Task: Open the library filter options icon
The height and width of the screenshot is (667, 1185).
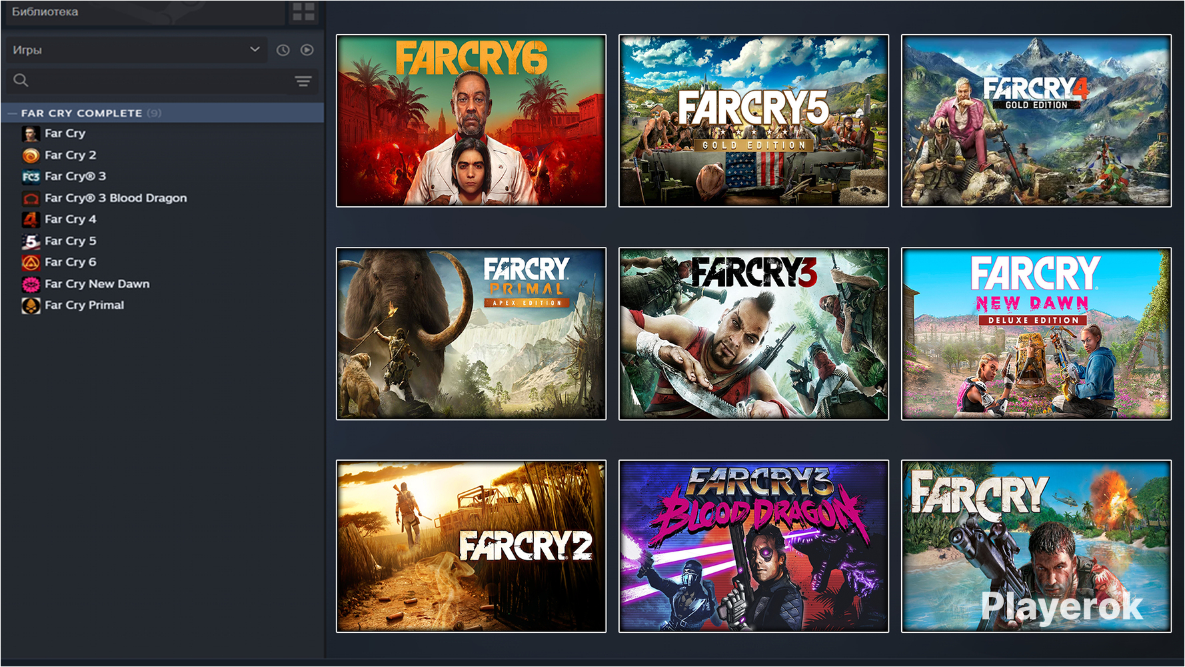Action: [x=303, y=81]
